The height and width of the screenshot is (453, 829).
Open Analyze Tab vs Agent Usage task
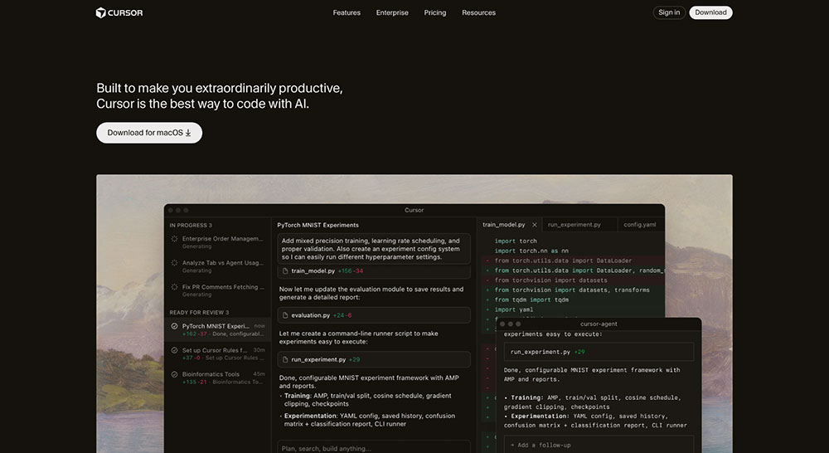pos(218,266)
